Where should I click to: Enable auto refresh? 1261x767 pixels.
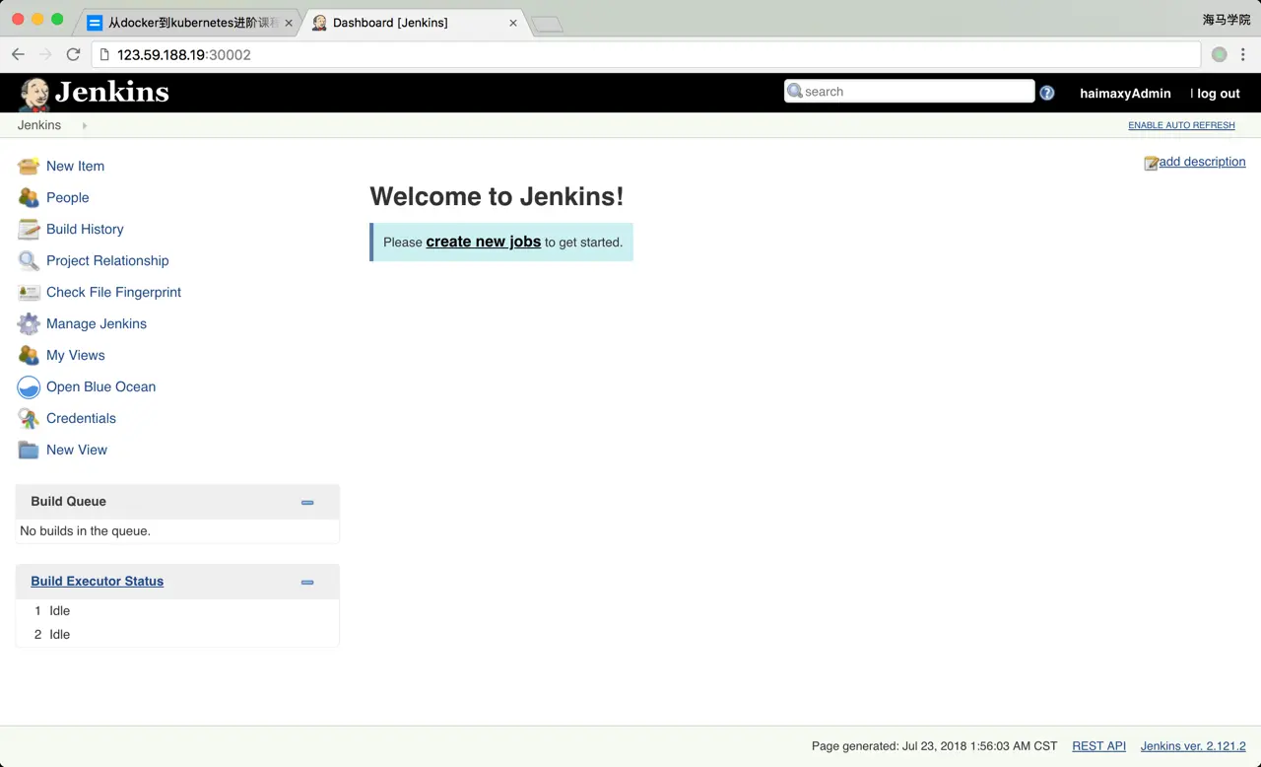point(1181,125)
